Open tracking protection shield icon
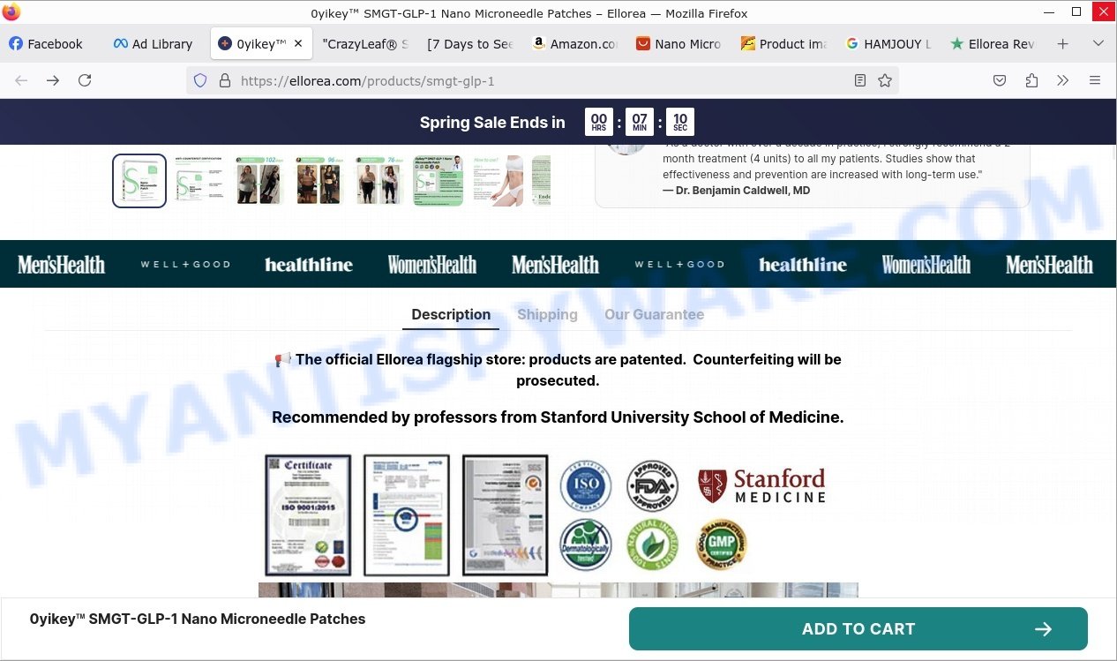1117x661 pixels. click(x=200, y=80)
